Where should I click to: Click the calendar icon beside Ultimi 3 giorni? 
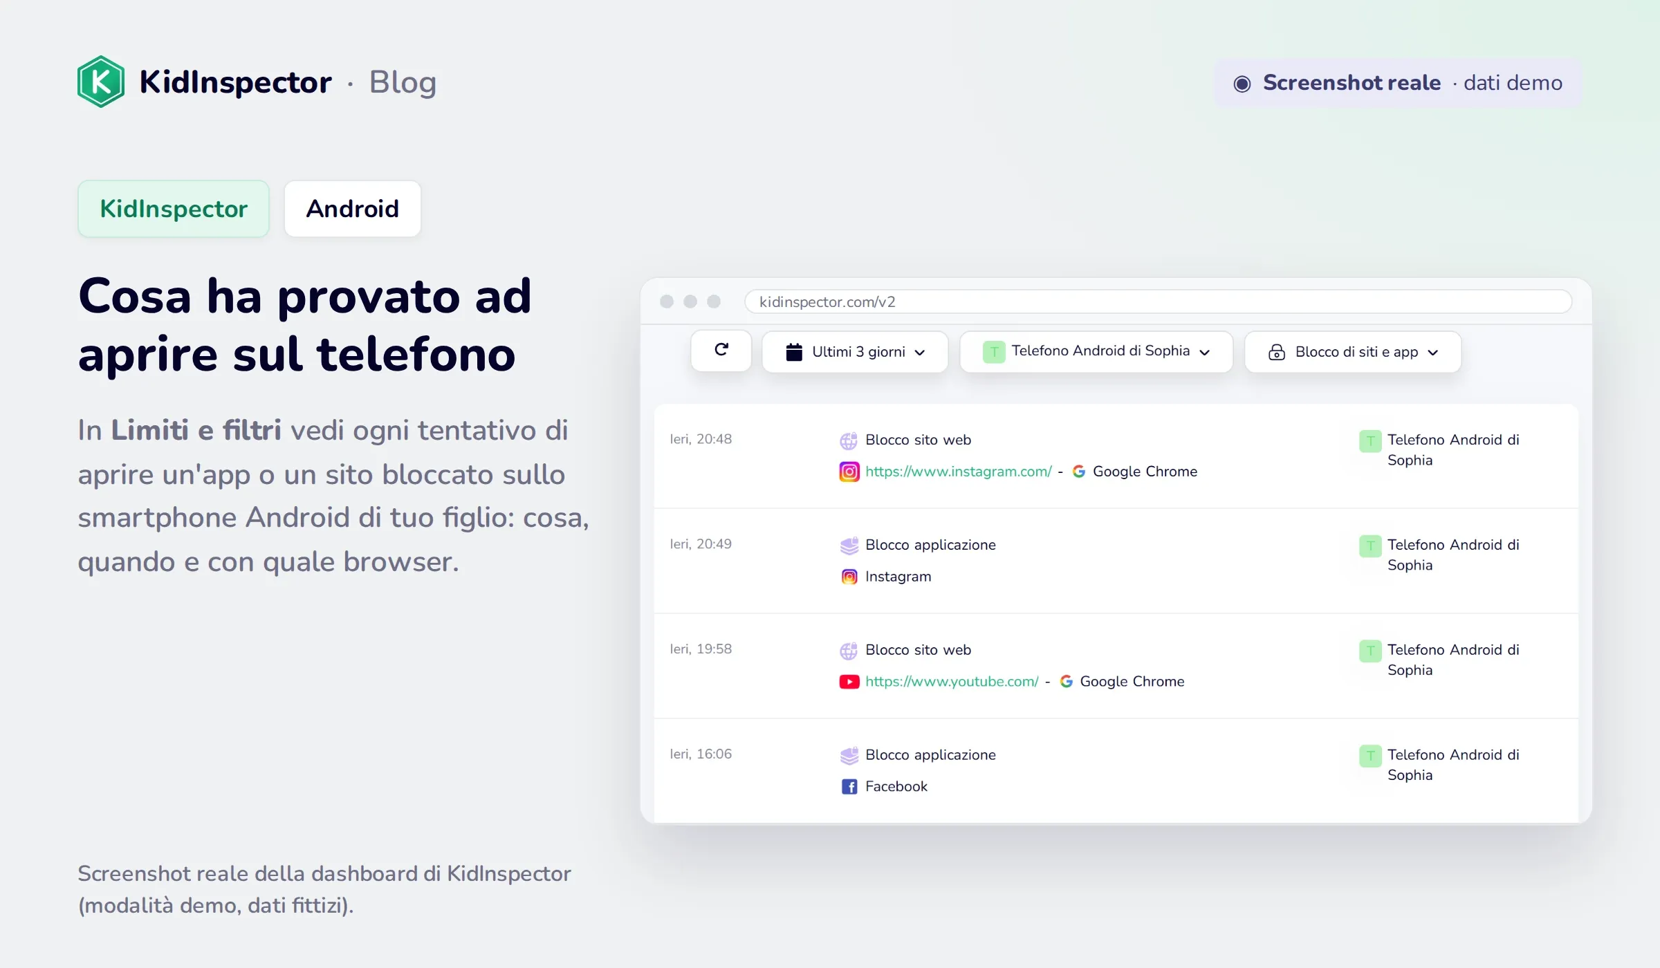coord(794,352)
